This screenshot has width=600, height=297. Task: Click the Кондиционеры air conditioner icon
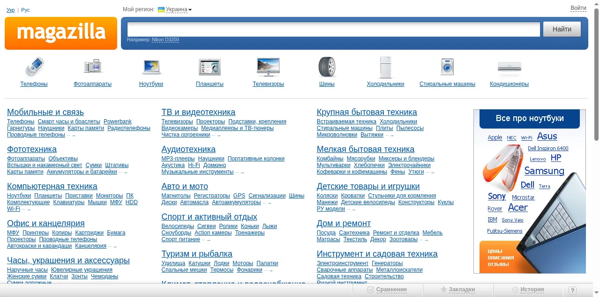pos(509,67)
